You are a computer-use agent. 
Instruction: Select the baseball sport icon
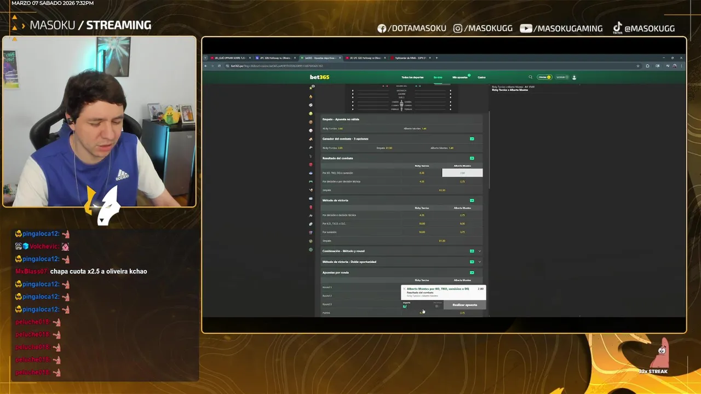pyautogui.click(x=311, y=130)
